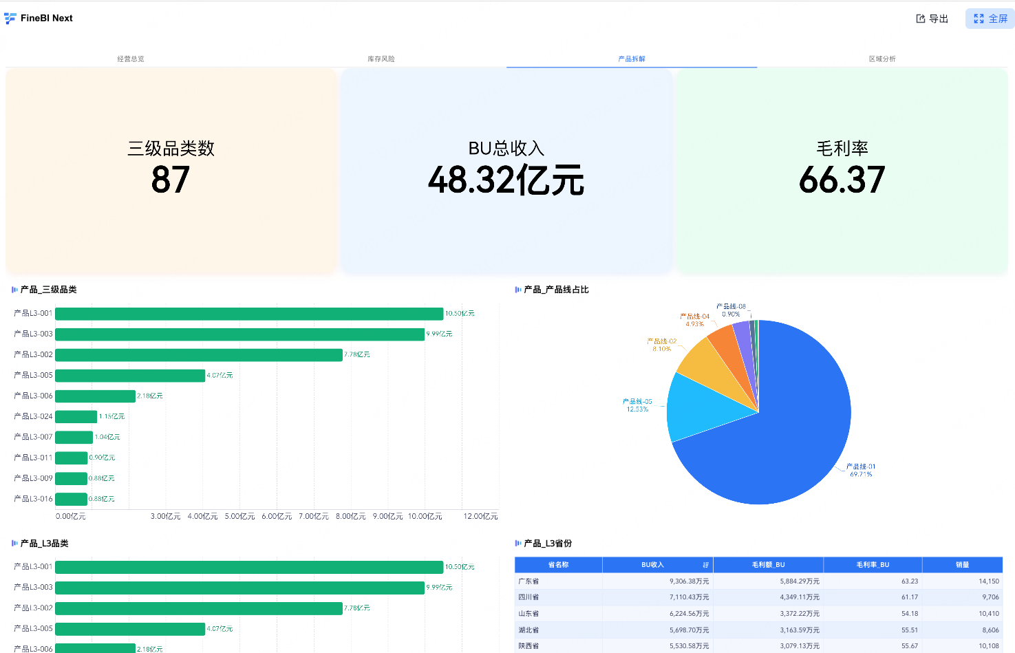The image size is (1015, 653).
Task: Click the icon beside 产品_产品线占比 title
Action: [518, 290]
